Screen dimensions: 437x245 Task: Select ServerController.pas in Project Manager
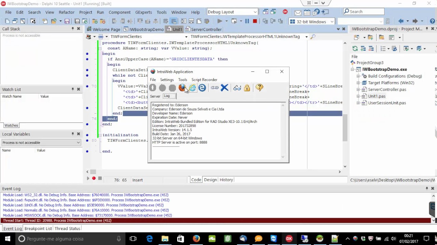(387, 89)
